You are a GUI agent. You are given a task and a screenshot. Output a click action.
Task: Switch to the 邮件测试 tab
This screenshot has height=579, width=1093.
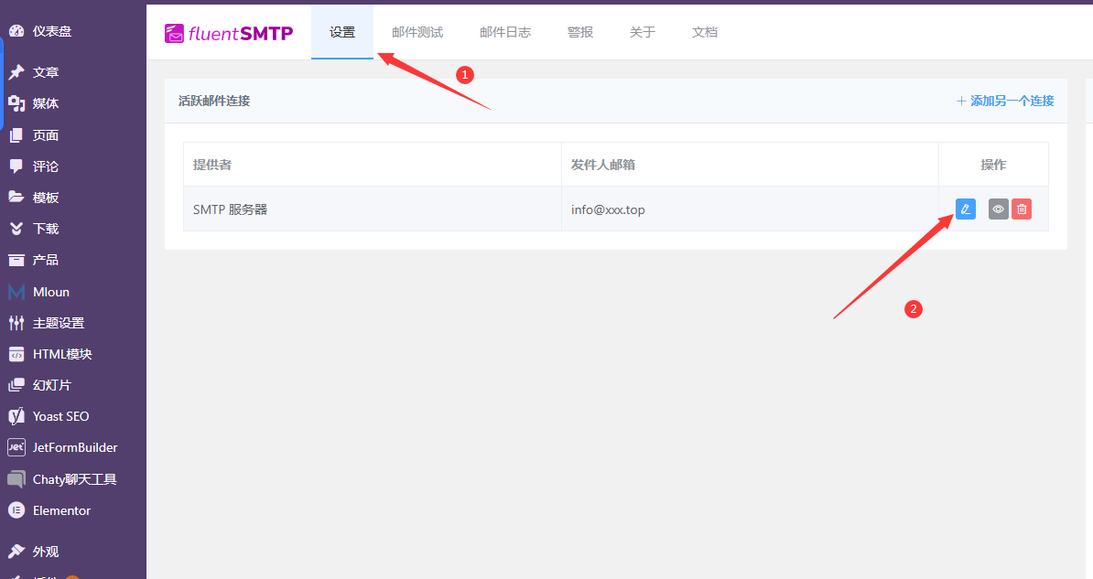(417, 32)
